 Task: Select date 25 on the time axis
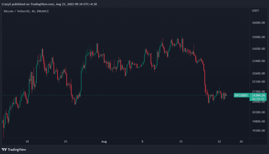coord(66,142)
